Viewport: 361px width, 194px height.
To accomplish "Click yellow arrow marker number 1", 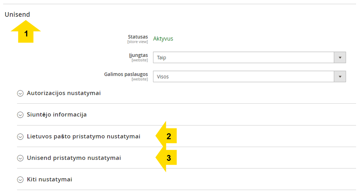I will 26,32.
